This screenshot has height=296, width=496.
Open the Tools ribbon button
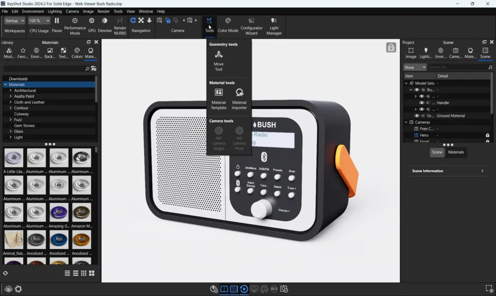click(x=209, y=25)
